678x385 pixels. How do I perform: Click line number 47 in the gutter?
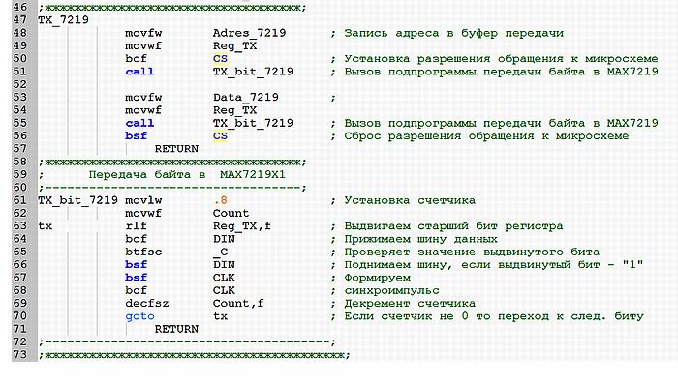tap(20, 20)
